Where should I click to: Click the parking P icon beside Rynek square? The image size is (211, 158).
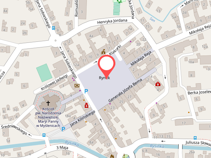(x=86, y=91)
